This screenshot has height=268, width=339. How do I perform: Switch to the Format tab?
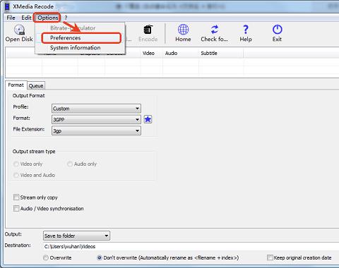point(16,85)
